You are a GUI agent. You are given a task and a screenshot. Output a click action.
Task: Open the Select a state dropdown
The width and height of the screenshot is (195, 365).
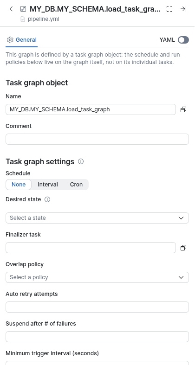97,218
